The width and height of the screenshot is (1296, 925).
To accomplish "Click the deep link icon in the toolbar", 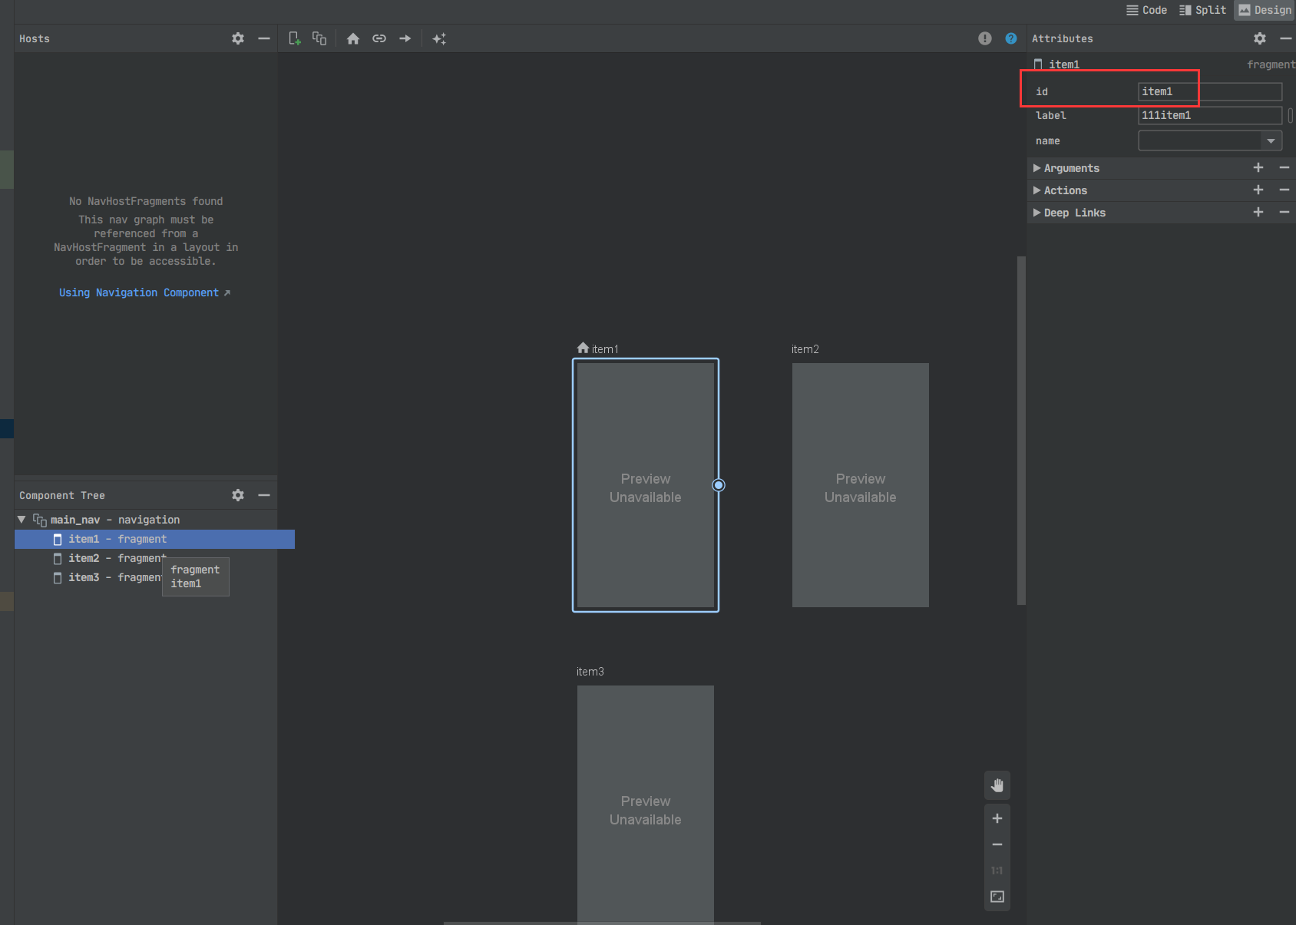I will pos(379,38).
